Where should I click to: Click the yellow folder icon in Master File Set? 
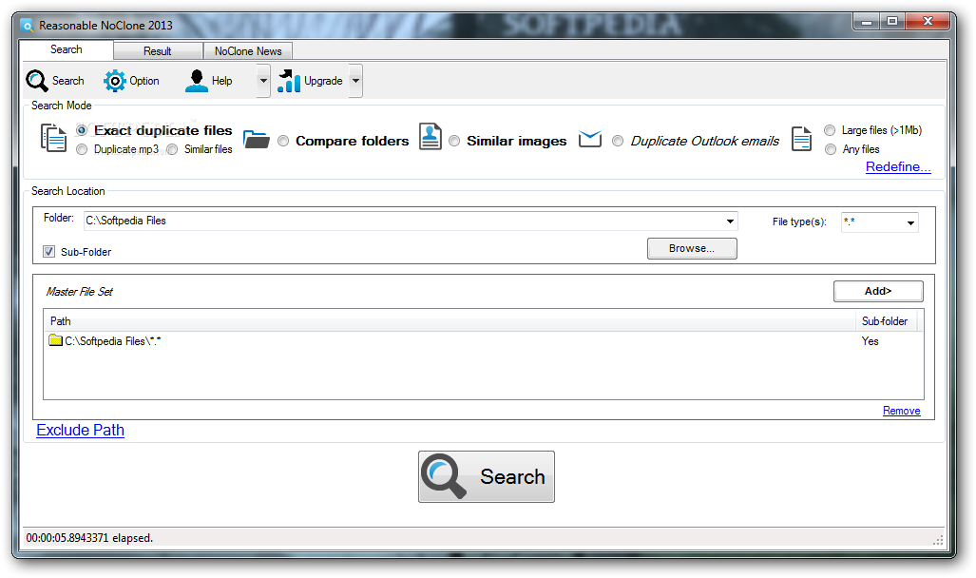click(x=55, y=340)
